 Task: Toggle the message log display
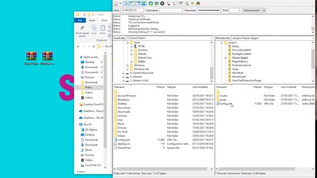click(126, 3)
